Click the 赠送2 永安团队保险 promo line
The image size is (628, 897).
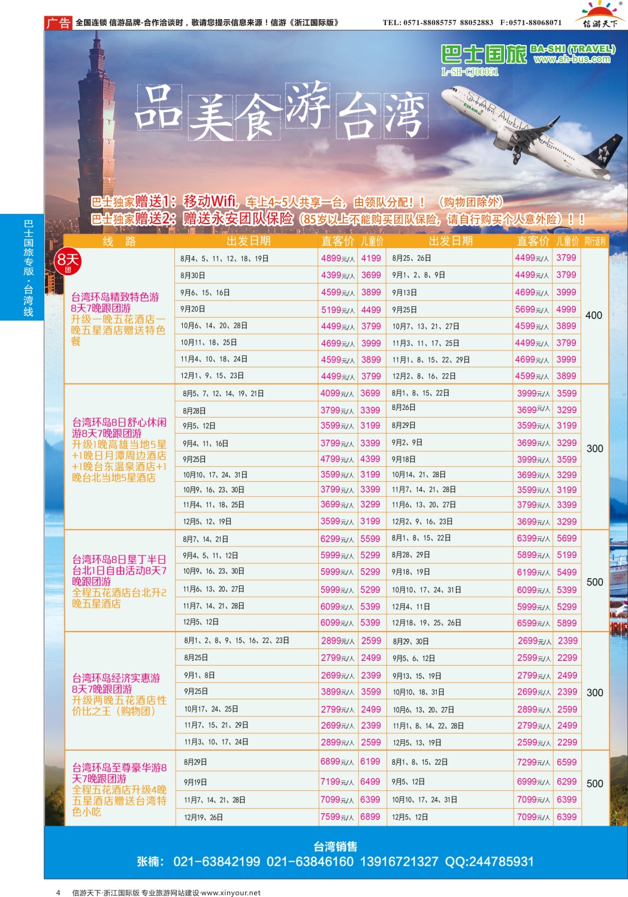pos(337,219)
